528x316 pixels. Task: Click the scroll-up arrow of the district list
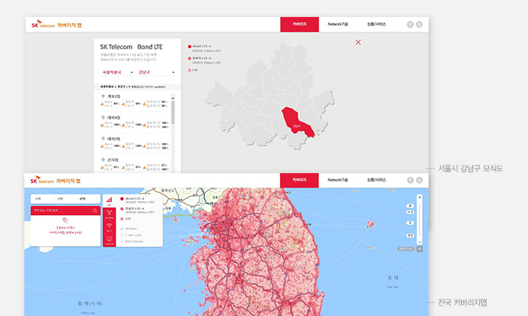tap(173, 98)
